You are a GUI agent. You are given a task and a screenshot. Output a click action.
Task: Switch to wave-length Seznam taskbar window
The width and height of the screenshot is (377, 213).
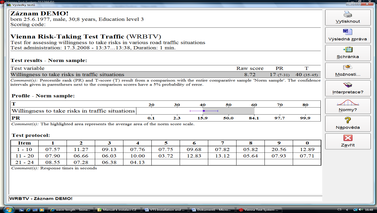coord(71,210)
